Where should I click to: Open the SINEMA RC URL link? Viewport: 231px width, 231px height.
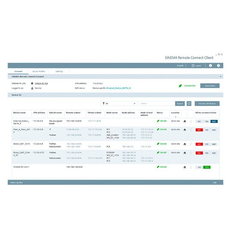(x=41, y=83)
